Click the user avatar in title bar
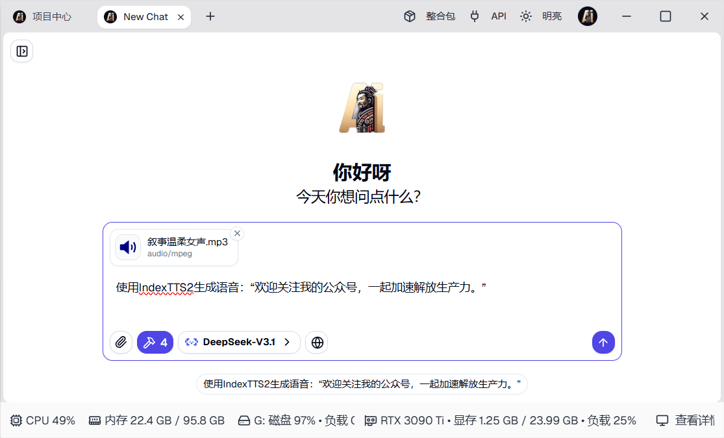This screenshot has width=724, height=438. [x=587, y=17]
